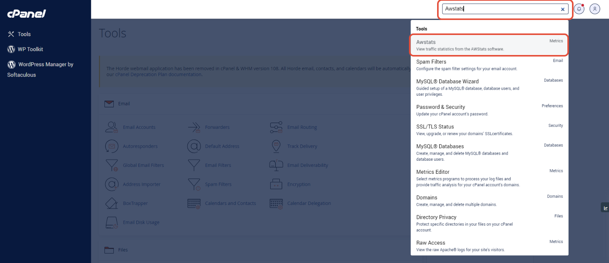Open Metrics Editor result

490,178
